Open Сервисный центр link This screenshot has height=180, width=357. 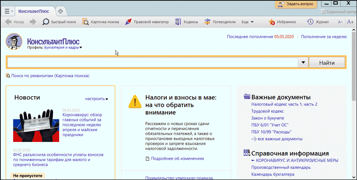click(338, 11)
